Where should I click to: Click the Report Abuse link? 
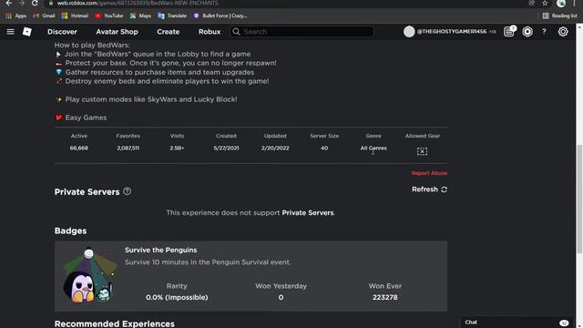click(x=429, y=173)
